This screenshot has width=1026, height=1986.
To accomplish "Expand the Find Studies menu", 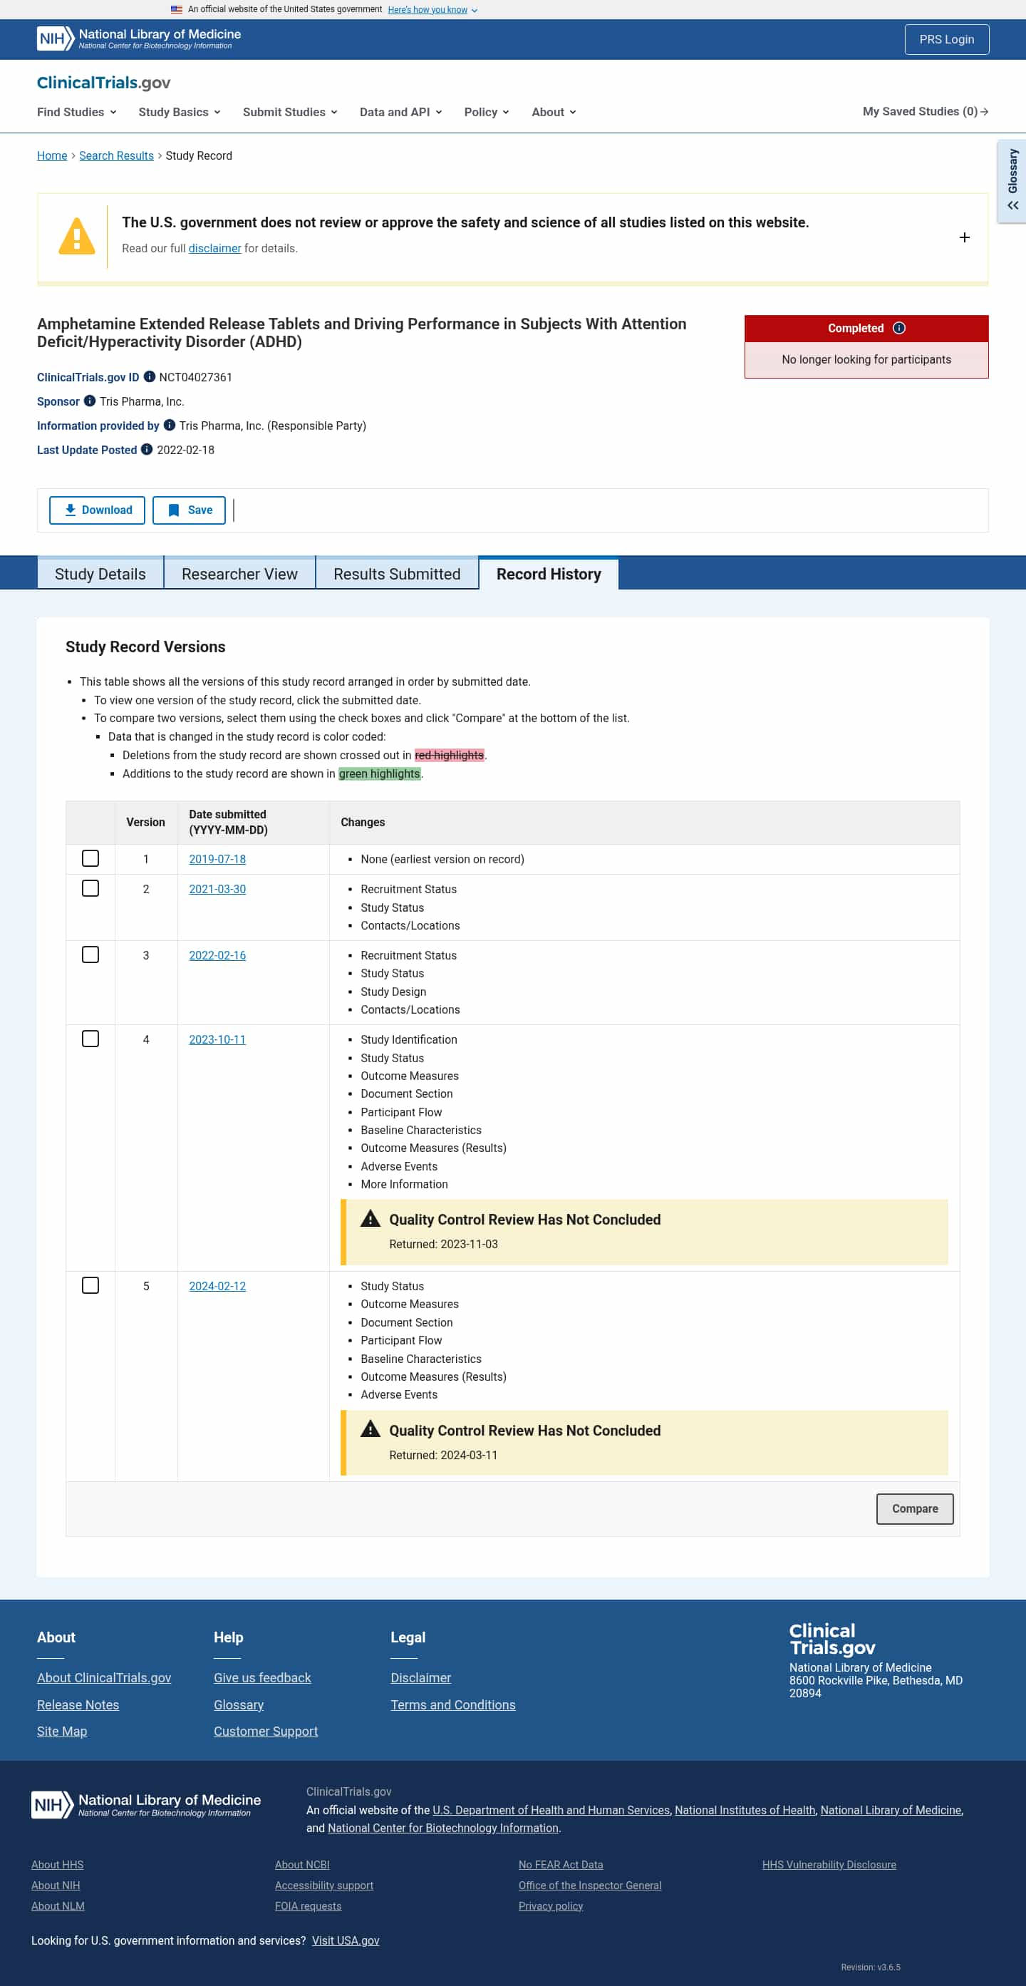I will [77, 112].
